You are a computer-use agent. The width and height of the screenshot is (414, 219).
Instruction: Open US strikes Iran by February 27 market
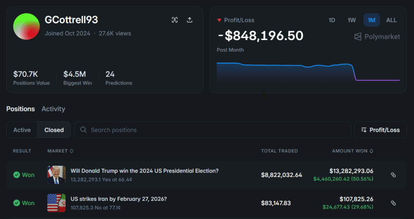[118, 199]
